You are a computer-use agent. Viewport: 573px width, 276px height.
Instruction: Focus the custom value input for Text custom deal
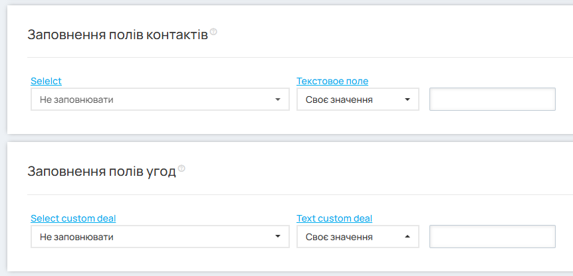tap(492, 237)
